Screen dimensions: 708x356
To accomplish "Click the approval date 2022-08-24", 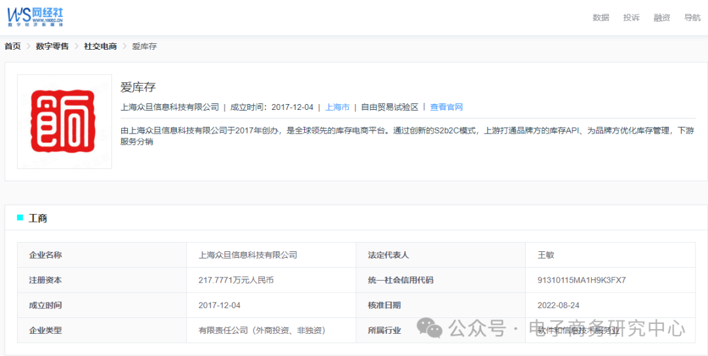I will point(559,305).
